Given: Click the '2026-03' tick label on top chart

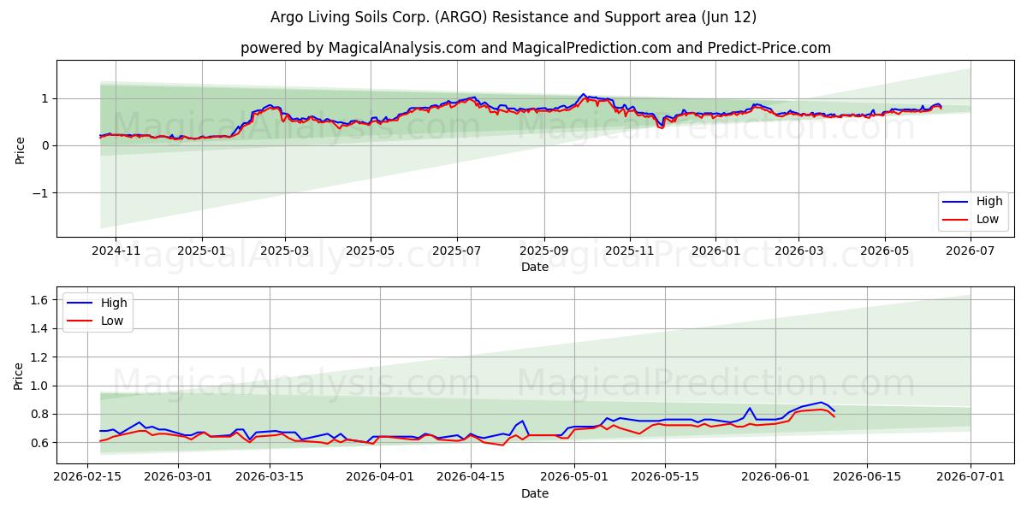Looking at the screenshot, I should tap(798, 251).
